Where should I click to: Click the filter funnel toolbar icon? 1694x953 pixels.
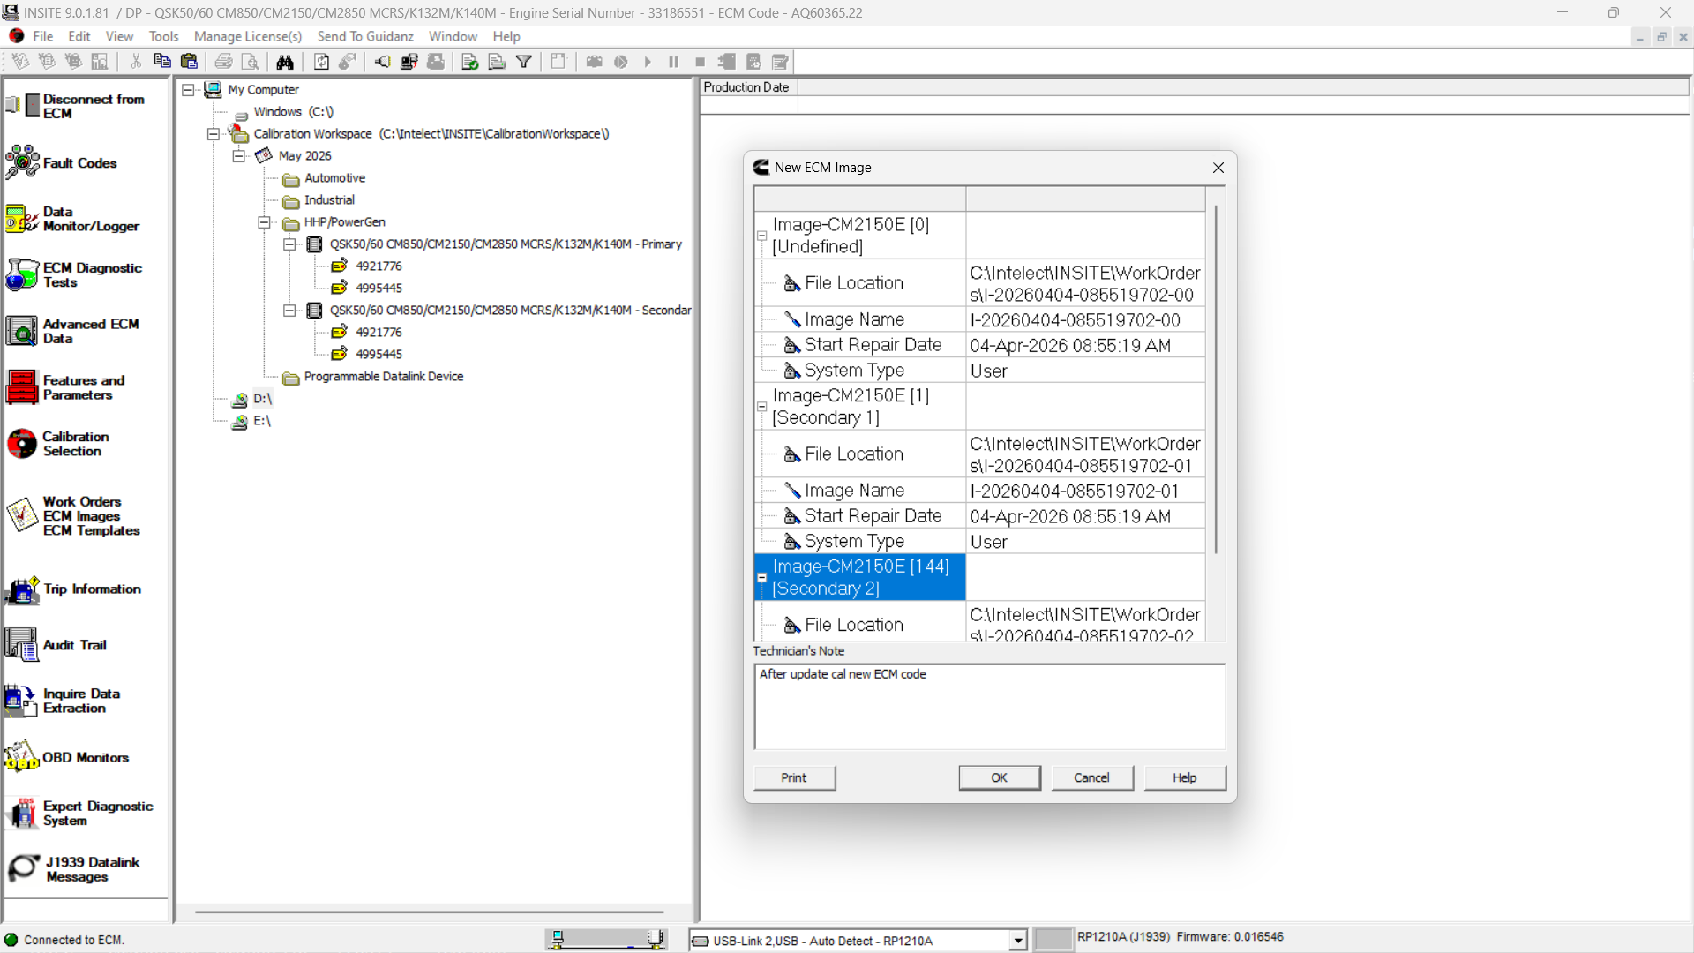point(524,62)
